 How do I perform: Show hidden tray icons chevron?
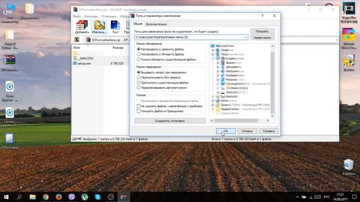298,197
